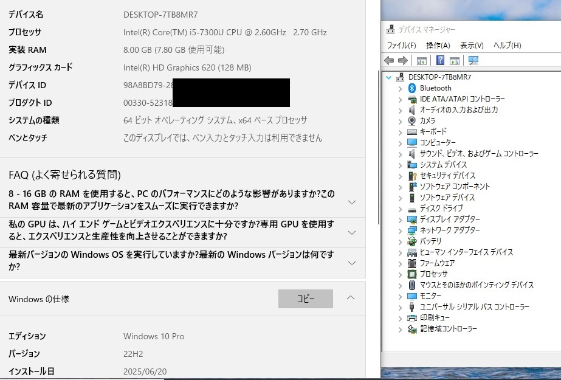Screen dimensions: 561x380
Task: Open the ヘルプ(H) menu
Action: tap(507, 46)
